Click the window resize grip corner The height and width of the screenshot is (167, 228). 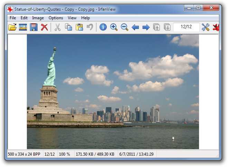click(217, 156)
